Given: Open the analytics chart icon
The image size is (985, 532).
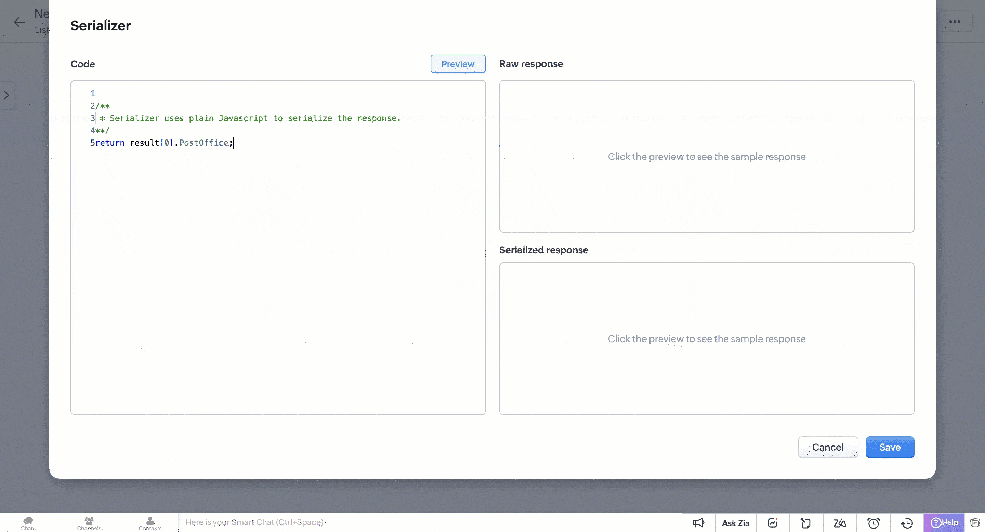Looking at the screenshot, I should [x=772, y=522].
